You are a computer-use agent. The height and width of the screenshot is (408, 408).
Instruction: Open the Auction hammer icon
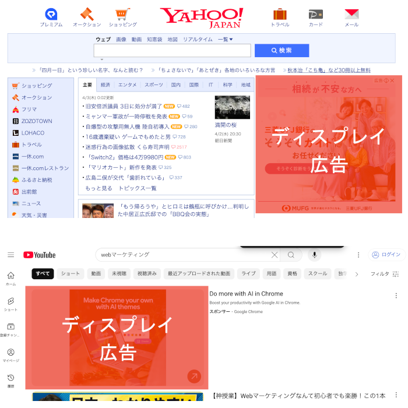tap(87, 14)
